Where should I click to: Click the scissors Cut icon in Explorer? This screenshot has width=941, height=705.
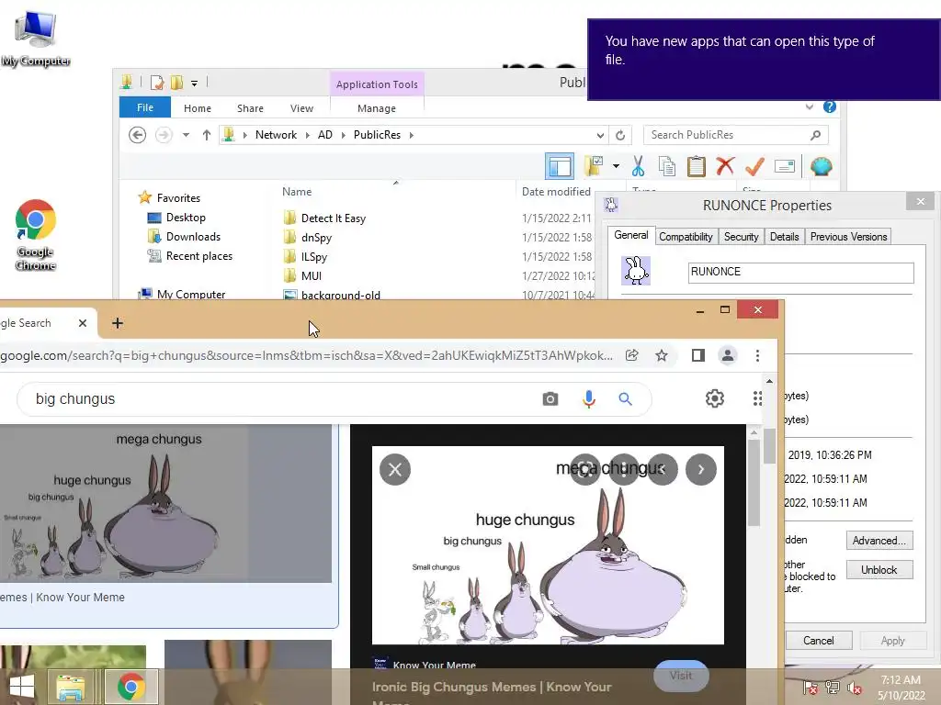point(638,166)
